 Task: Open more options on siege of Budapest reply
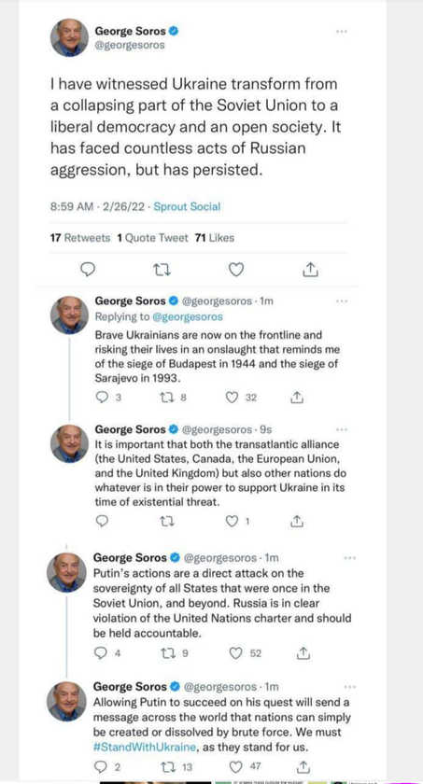342,301
